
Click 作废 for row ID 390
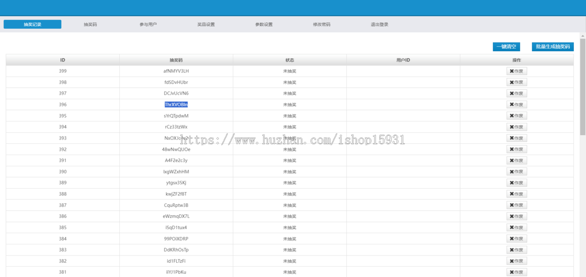[517, 172]
